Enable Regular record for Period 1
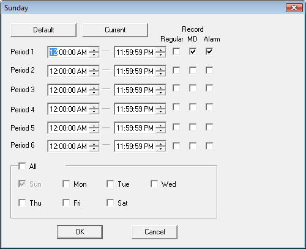Image resolution: width=306 pixels, height=249 pixels. pos(176,51)
